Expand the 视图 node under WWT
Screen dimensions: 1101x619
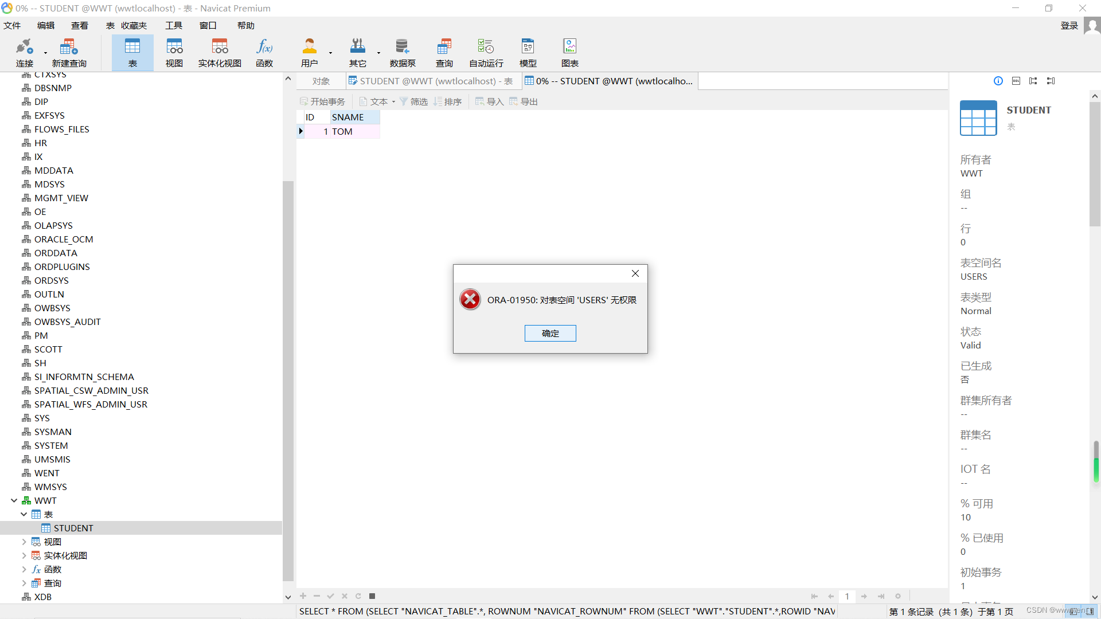(24, 542)
